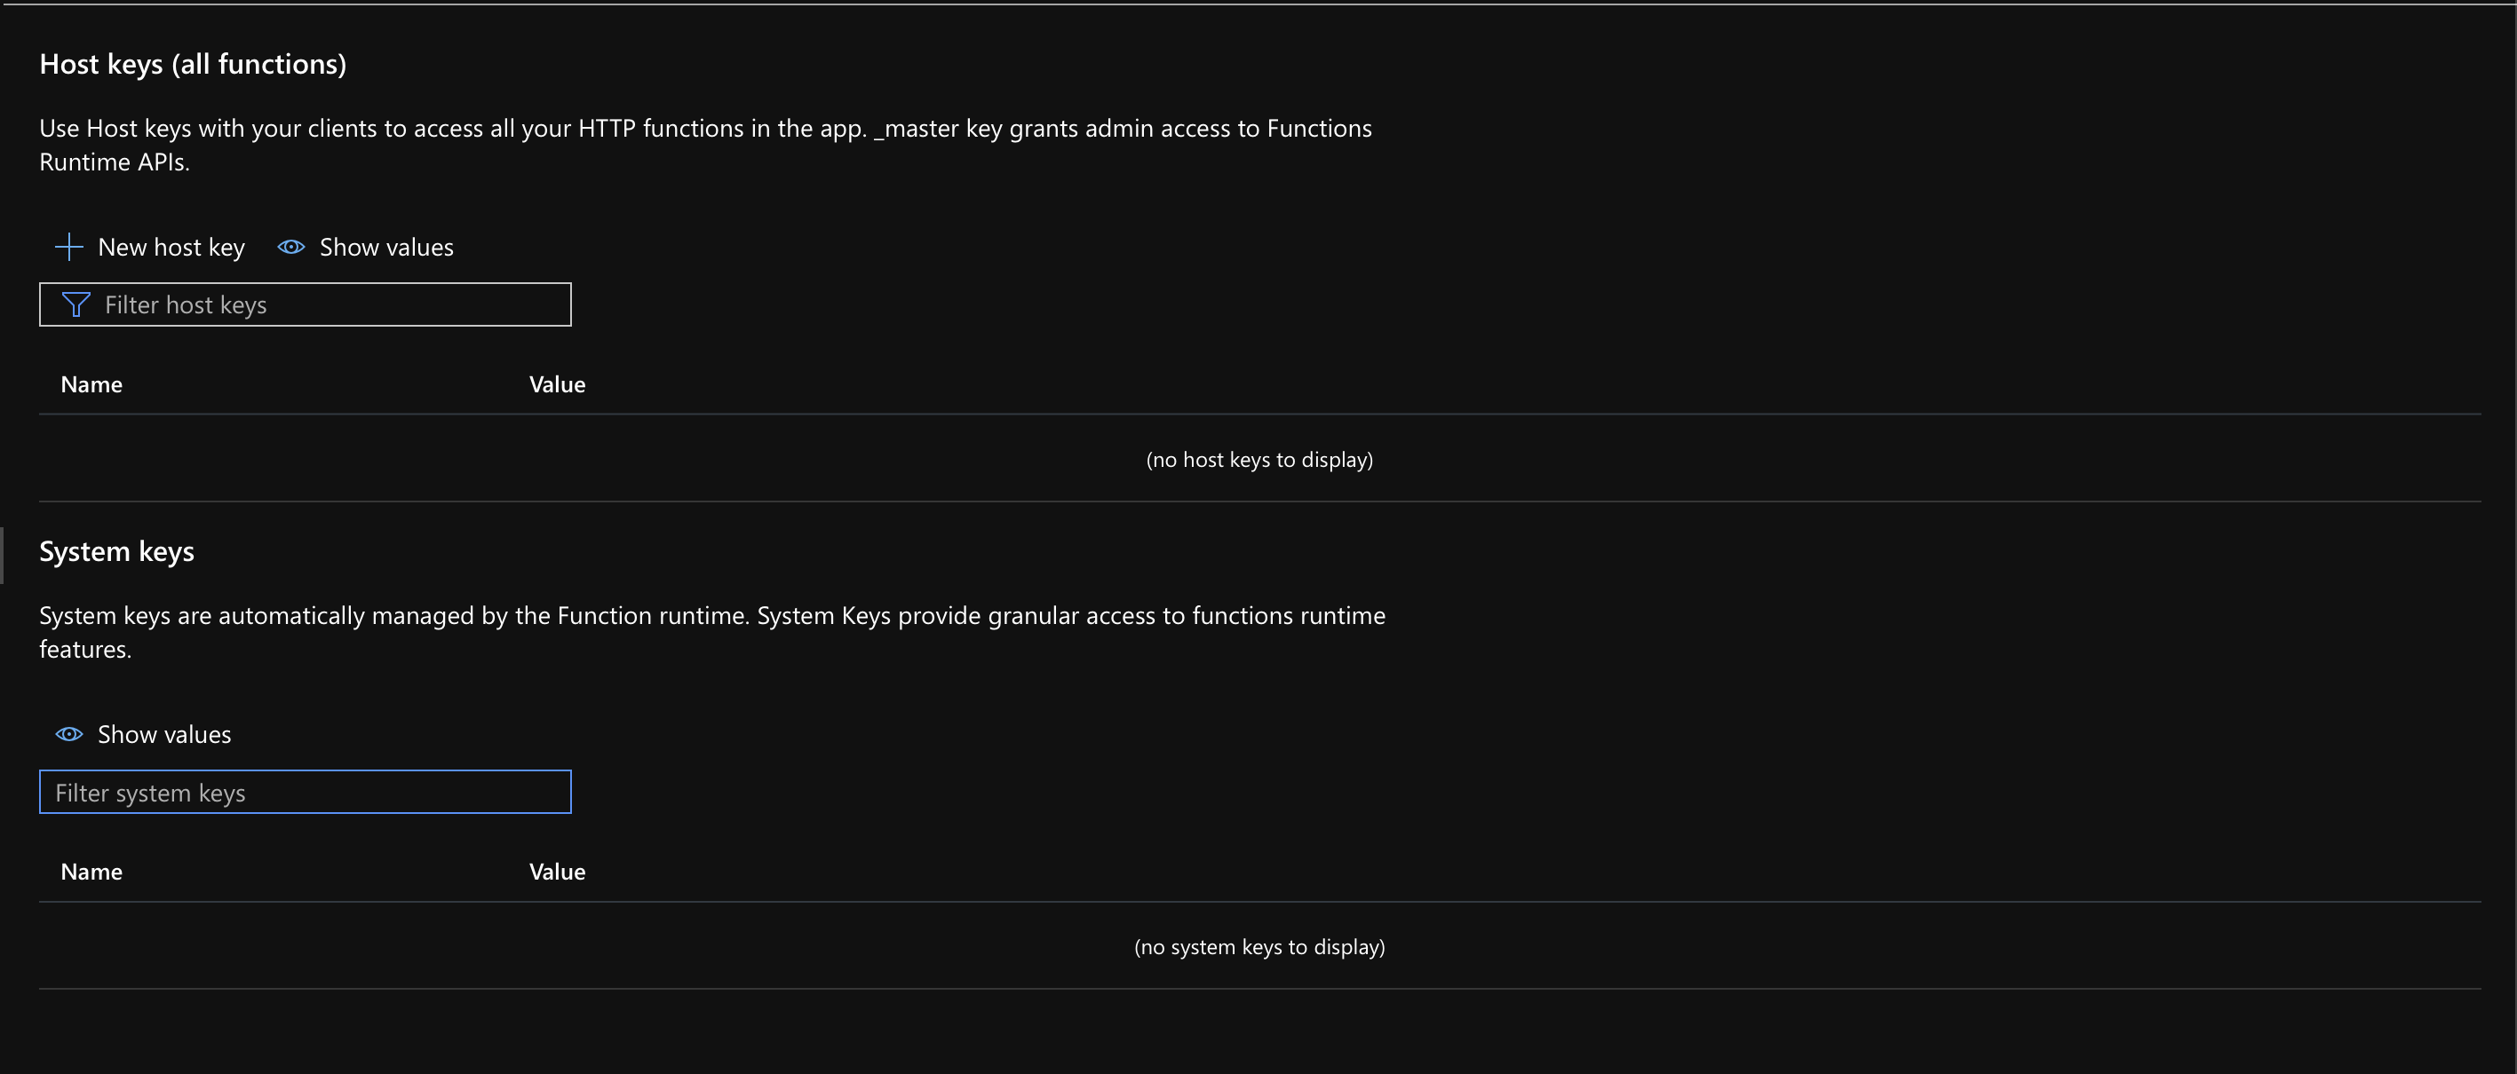This screenshot has width=2517, height=1074.
Task: Click the System keys description paragraph
Action: tap(712, 632)
